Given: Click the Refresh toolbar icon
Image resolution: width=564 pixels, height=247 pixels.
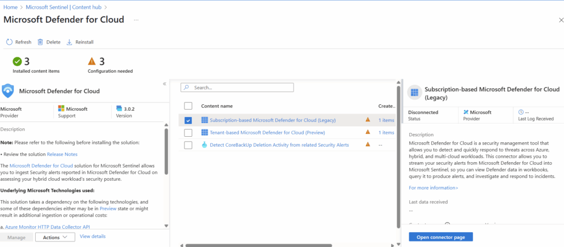Looking at the screenshot, I should pyautogui.click(x=9, y=42).
